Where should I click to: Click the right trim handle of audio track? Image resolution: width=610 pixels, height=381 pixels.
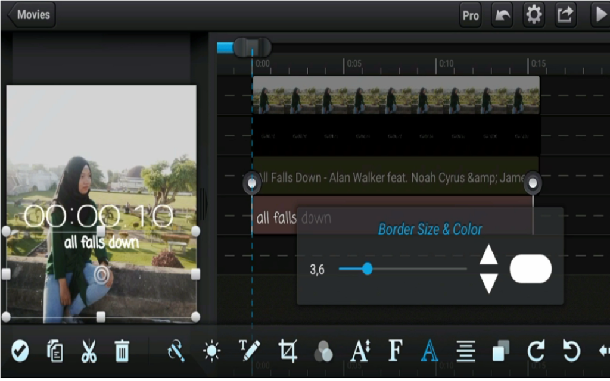pyautogui.click(x=533, y=183)
